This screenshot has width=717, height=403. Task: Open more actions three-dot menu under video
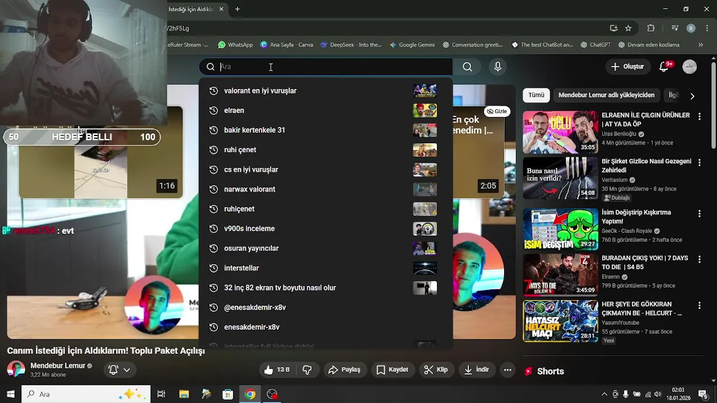(508, 369)
